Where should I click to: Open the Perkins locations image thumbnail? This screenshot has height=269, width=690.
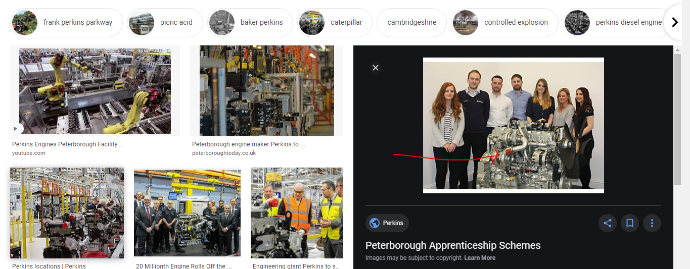pos(67,213)
